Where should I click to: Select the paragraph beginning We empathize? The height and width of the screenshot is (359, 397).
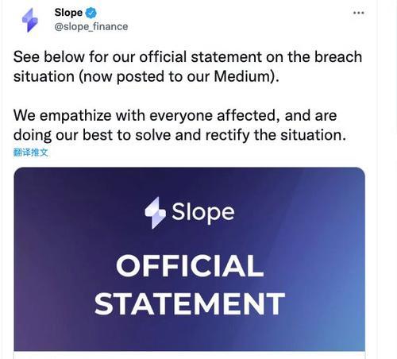coord(179,125)
